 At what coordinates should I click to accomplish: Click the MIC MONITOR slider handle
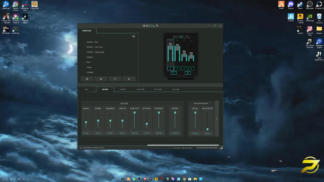click(x=208, y=129)
